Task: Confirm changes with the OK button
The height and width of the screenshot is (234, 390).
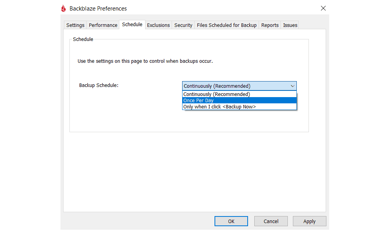Action: [x=231, y=221]
